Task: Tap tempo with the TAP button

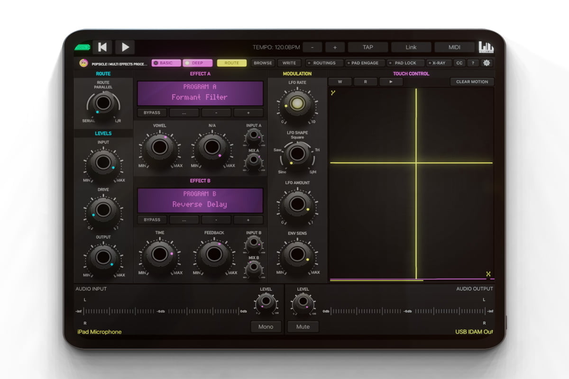Action: coord(368,47)
